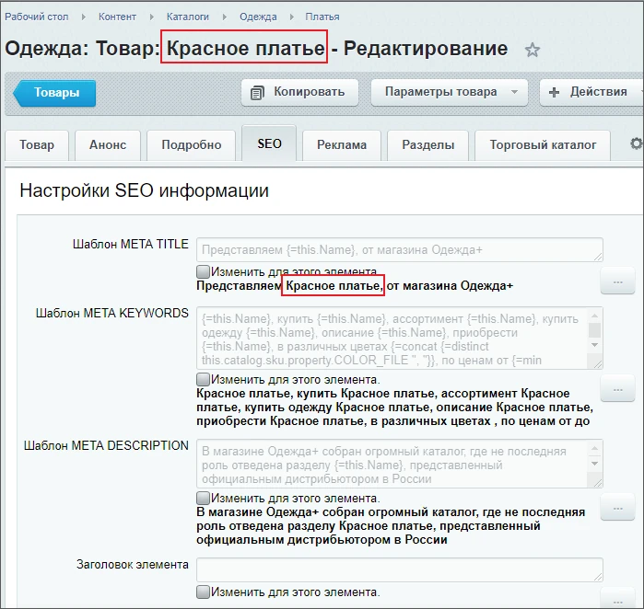Switch to the Подробно tab

192,145
